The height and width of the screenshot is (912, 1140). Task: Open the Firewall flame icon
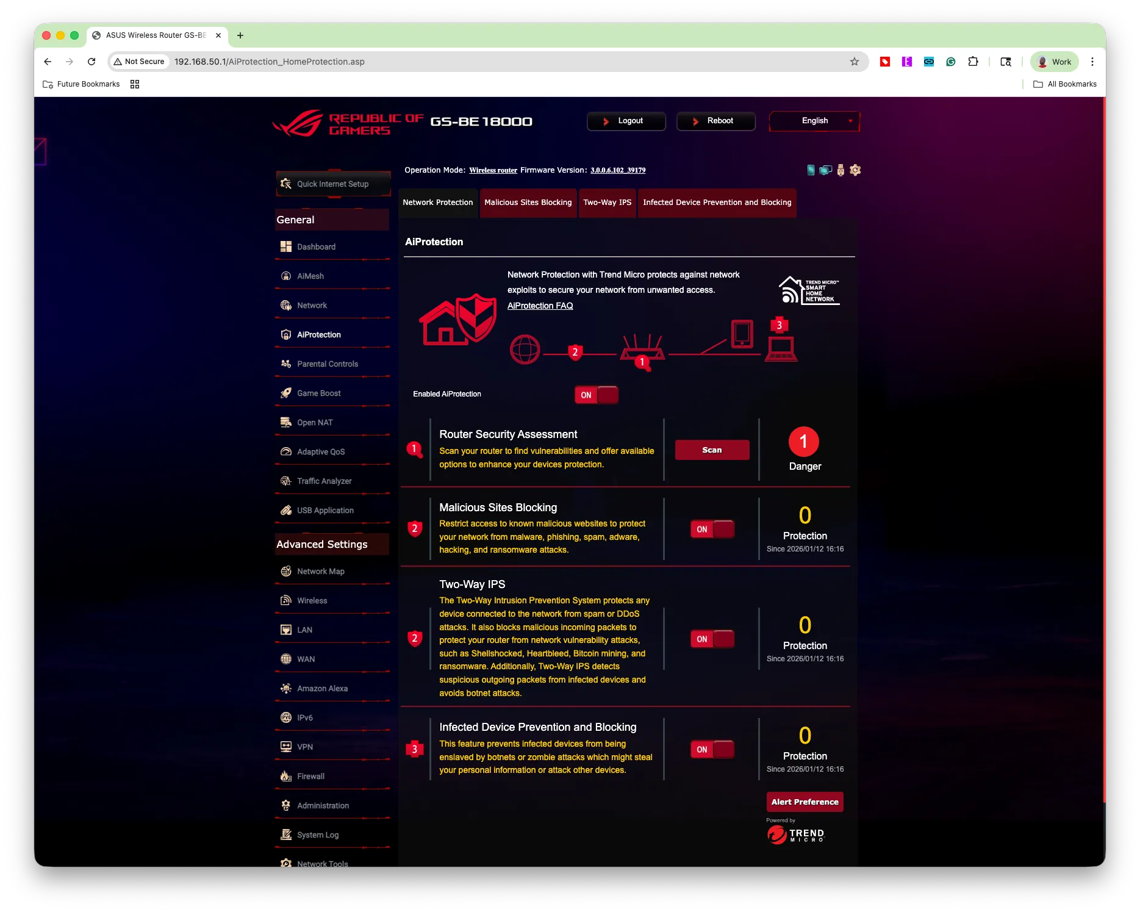point(285,776)
